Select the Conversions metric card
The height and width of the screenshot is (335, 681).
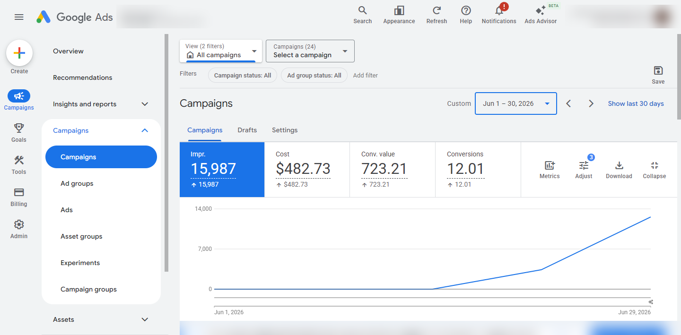click(x=478, y=170)
